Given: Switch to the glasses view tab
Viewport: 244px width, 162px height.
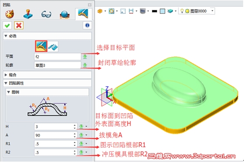Looking at the screenshot, I should [x=46, y=14].
